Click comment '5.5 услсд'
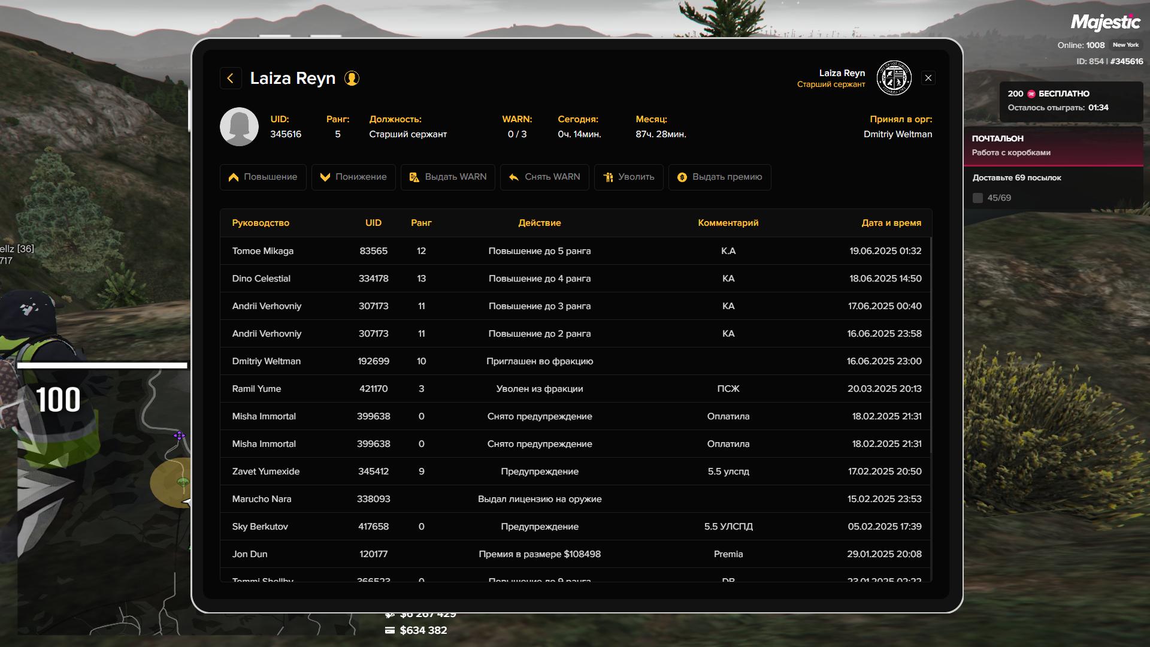 pos(728,471)
